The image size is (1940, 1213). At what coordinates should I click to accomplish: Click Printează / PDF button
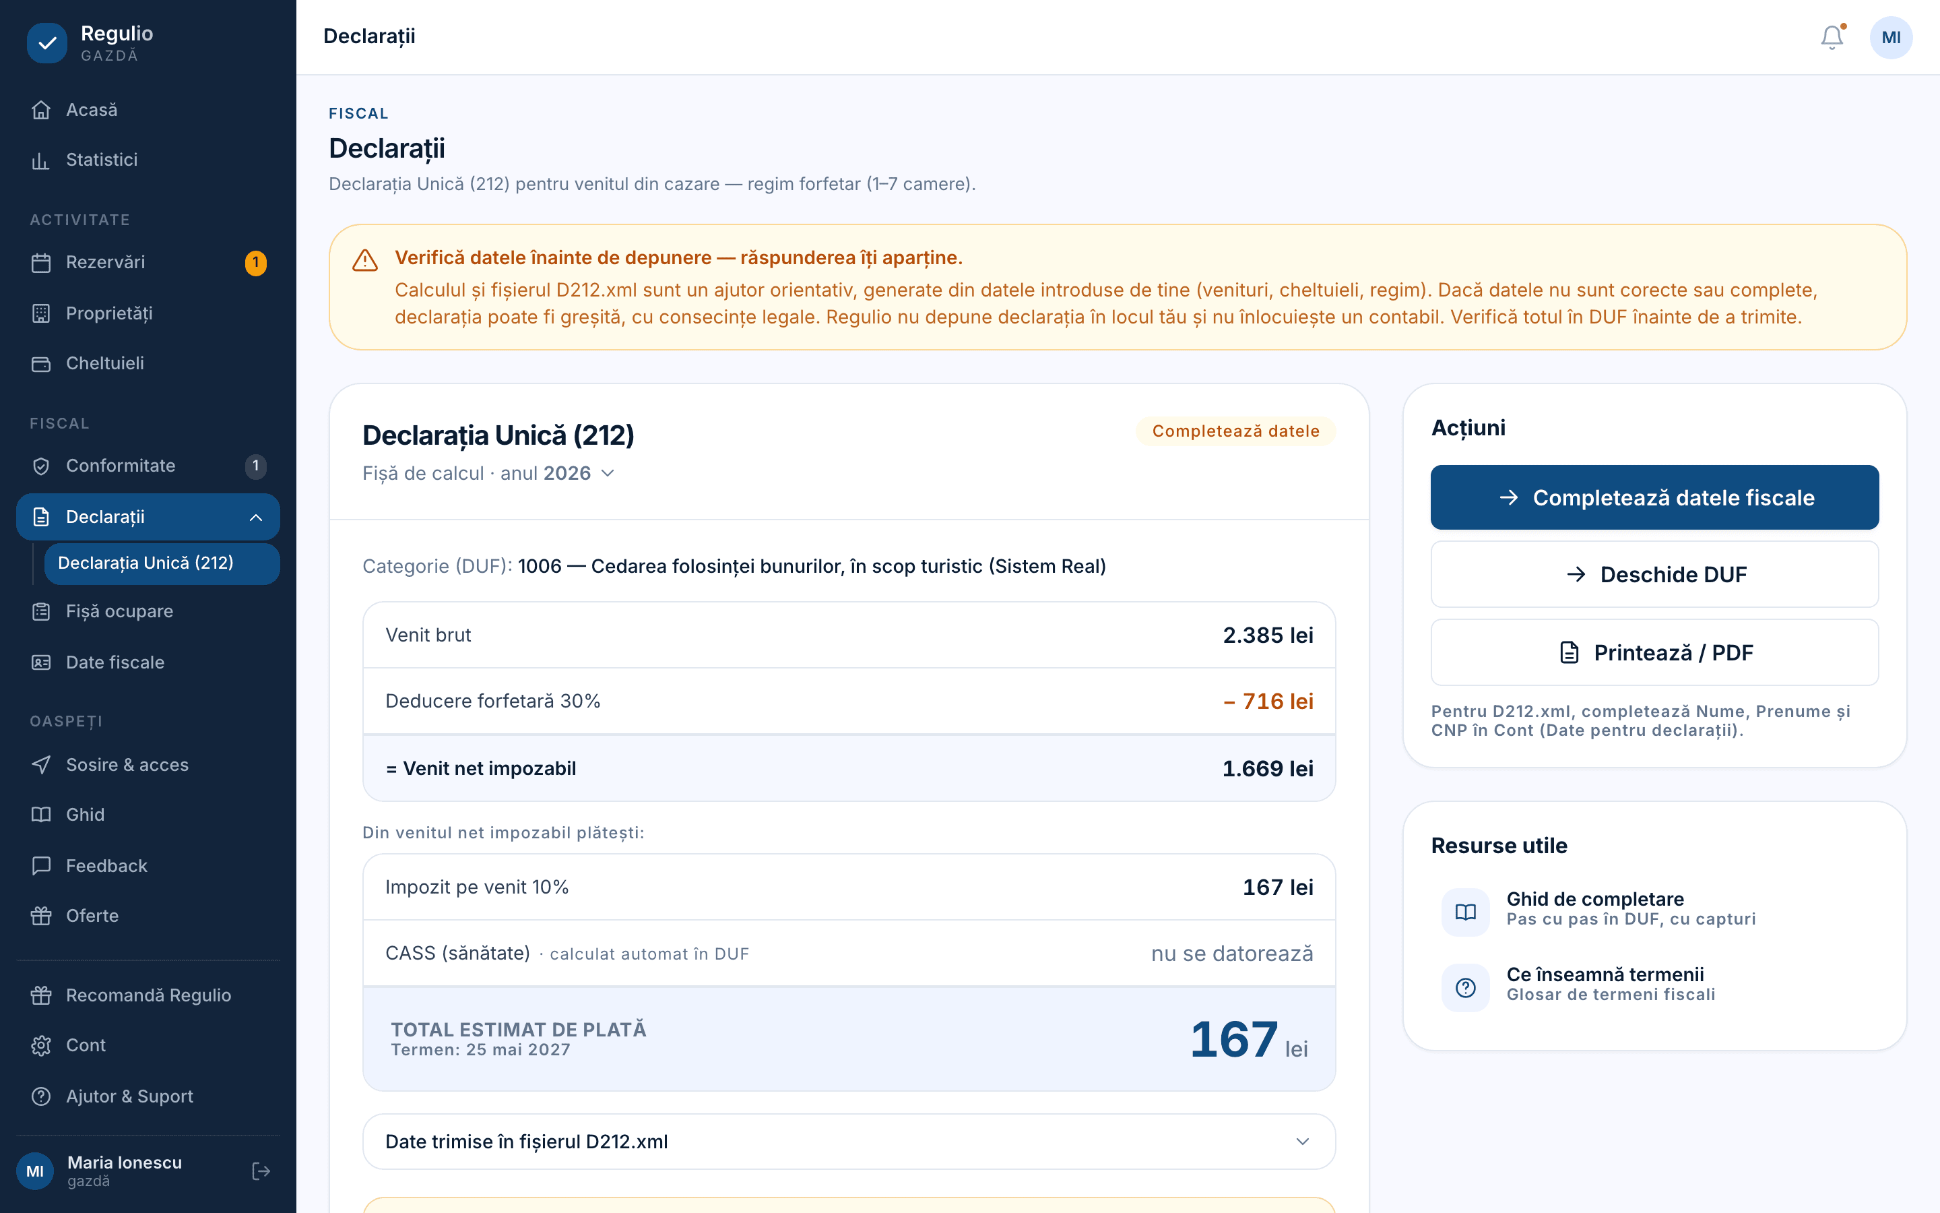pos(1654,652)
